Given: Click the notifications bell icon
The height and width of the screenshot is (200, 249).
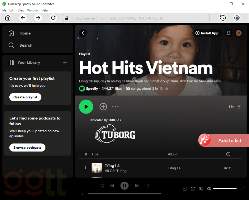Looking at the screenshot, I should 228,33.
